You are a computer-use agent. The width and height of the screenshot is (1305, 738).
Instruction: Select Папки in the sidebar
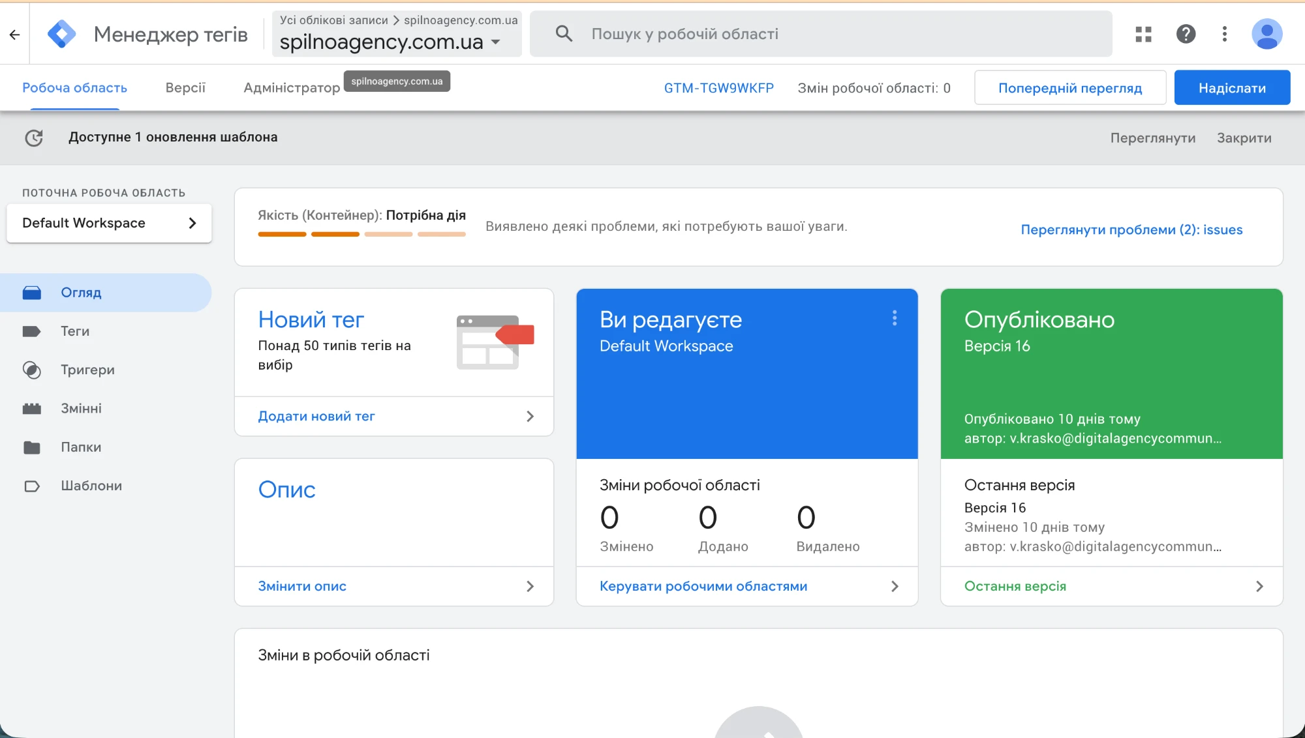point(106,447)
